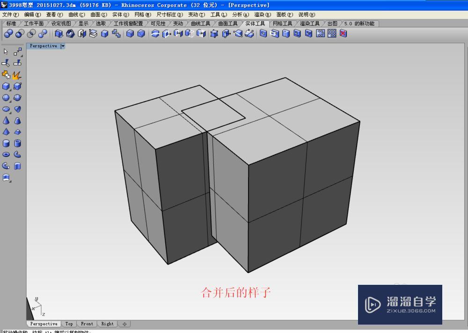Switch to the Right viewport tab

[108, 324]
